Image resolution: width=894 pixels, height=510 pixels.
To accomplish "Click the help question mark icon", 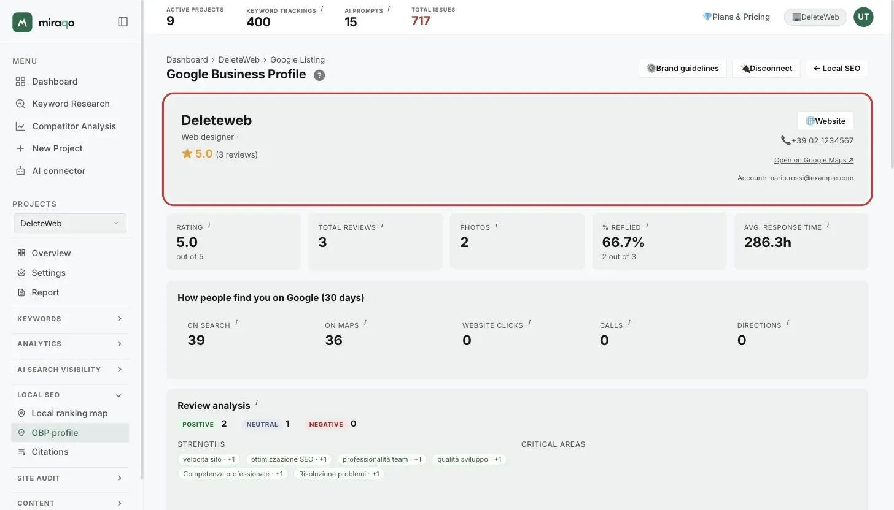I will coord(319,75).
